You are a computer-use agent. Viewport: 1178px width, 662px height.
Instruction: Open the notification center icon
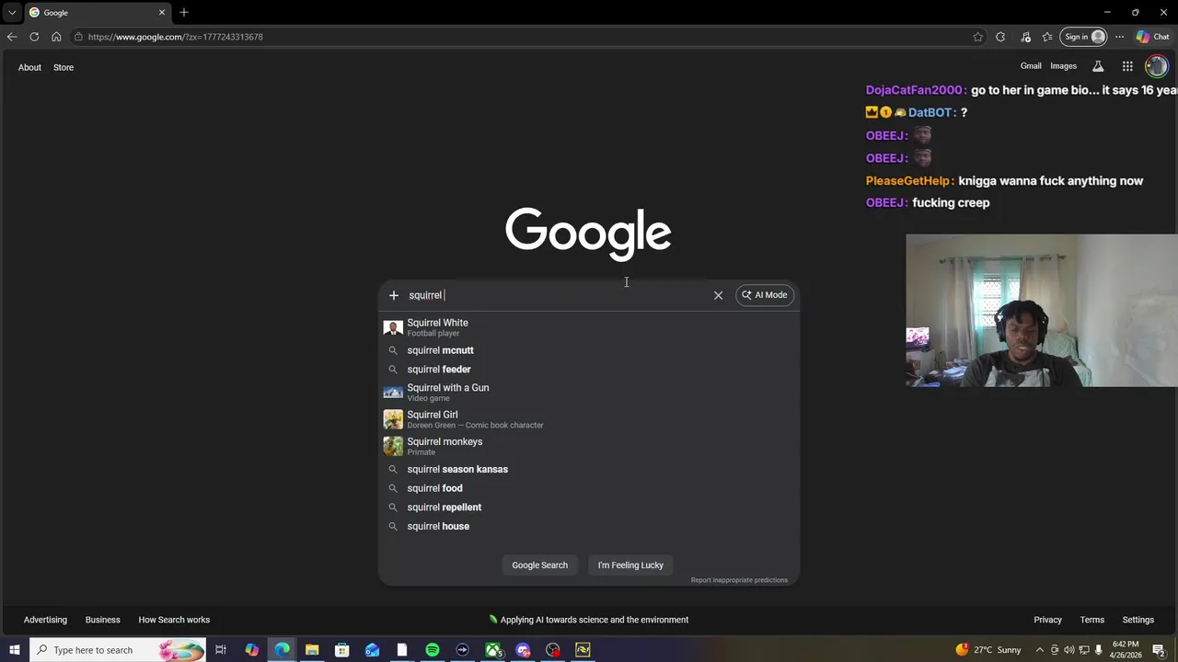pos(1159,650)
